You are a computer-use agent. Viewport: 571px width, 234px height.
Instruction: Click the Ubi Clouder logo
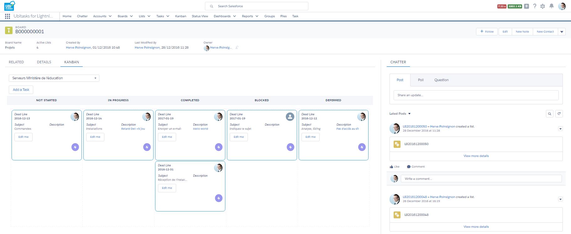tap(10, 6)
